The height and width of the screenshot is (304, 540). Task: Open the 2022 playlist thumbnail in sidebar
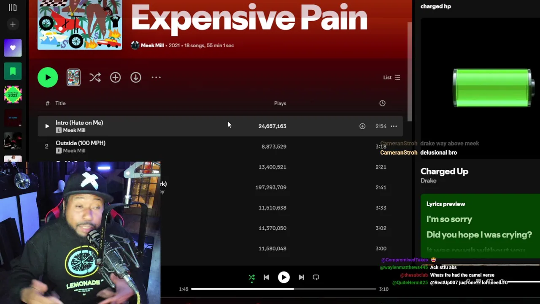tap(13, 94)
